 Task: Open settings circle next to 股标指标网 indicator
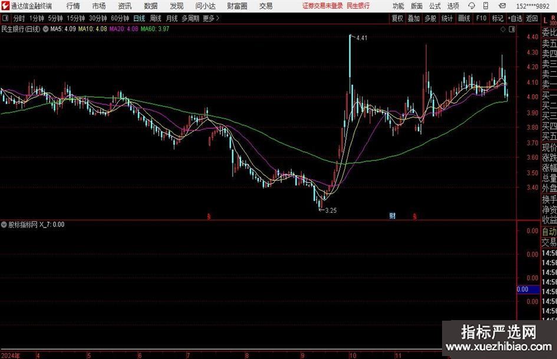[x=4, y=225]
